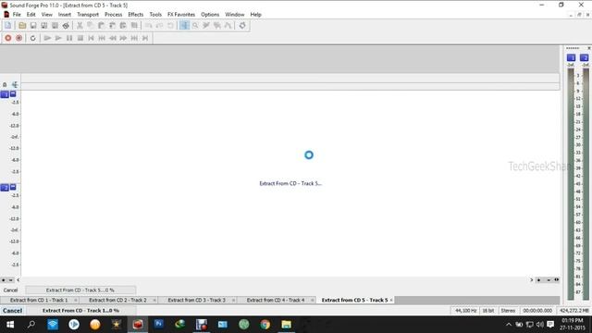Close the Extract from CD 5 - Track 5 tab
Screen dimensions: 592x333
coord(391,300)
